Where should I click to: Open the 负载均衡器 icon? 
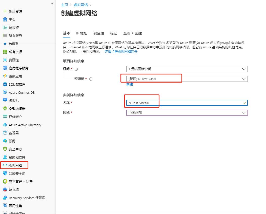pos(5,109)
